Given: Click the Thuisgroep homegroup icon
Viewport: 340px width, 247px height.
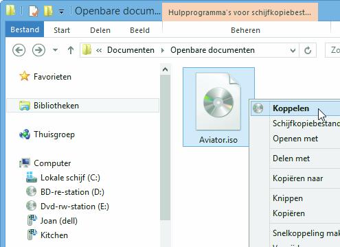Looking at the screenshot, I should tap(25, 134).
